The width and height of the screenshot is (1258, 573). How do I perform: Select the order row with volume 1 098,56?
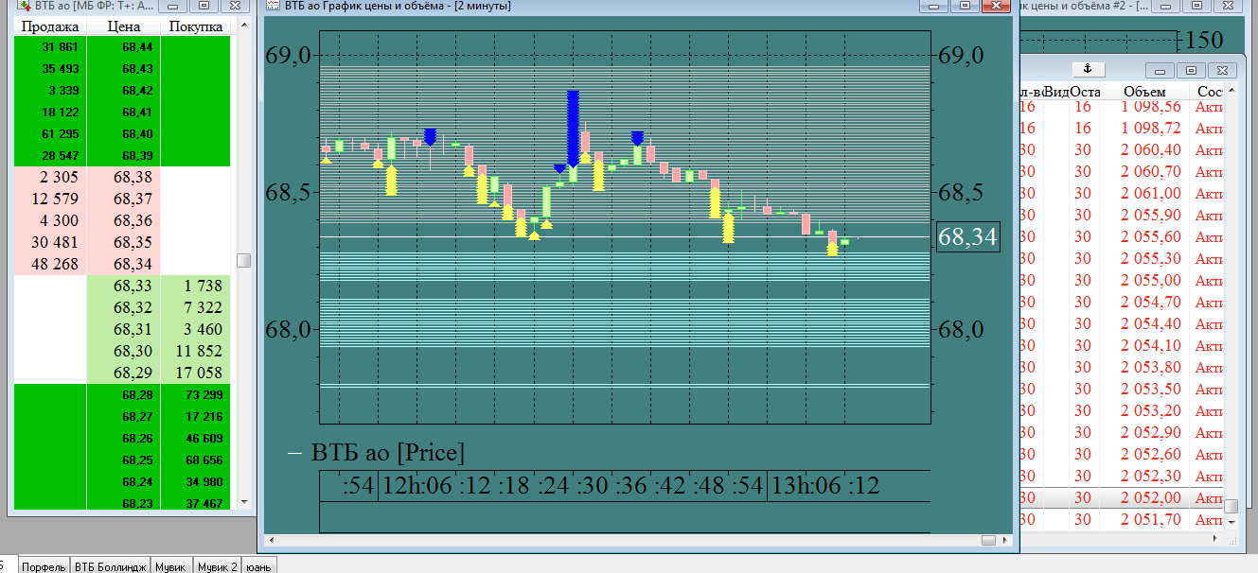coord(1123,106)
